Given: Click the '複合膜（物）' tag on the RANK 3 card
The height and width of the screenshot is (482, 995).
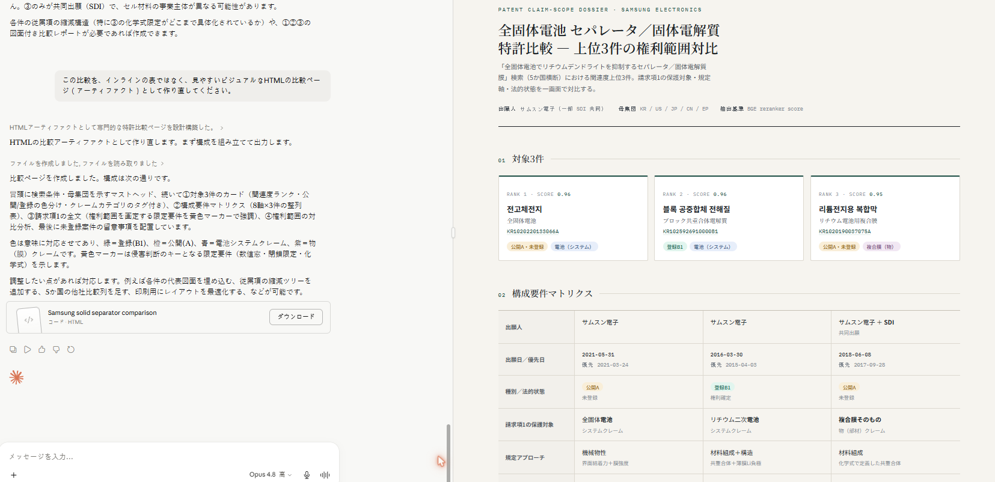Looking at the screenshot, I should click(x=880, y=247).
